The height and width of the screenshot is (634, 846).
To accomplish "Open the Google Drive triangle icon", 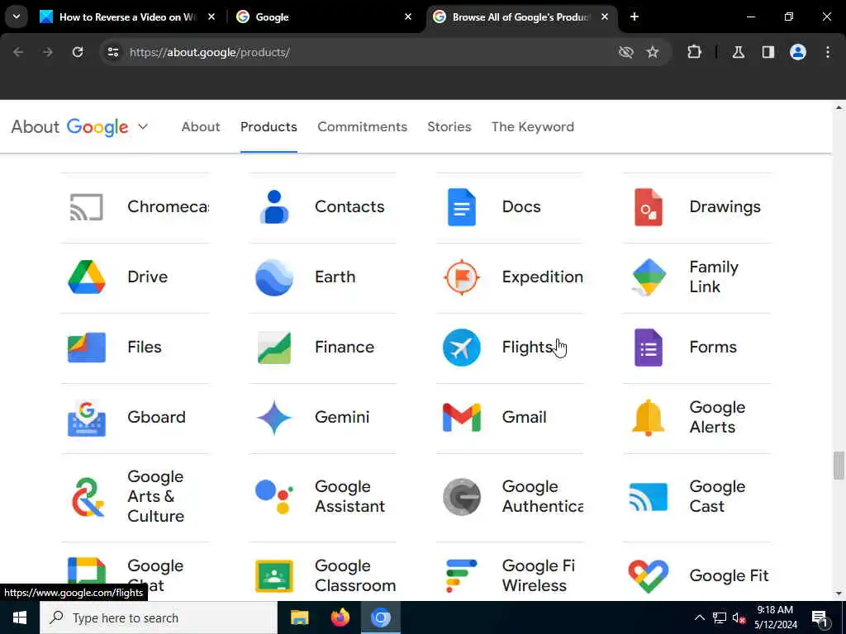I will 86,277.
